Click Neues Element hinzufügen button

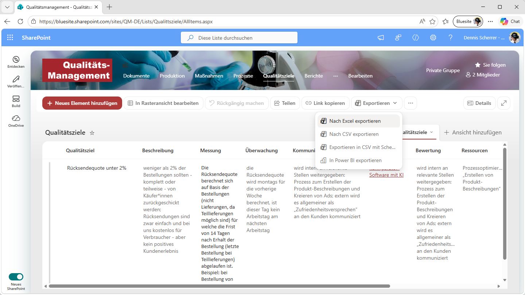82,103
